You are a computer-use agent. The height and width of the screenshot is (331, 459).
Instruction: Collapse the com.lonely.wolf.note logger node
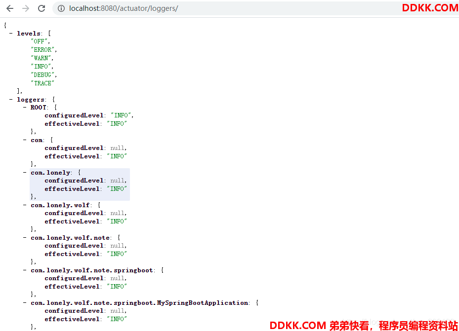[25, 238]
